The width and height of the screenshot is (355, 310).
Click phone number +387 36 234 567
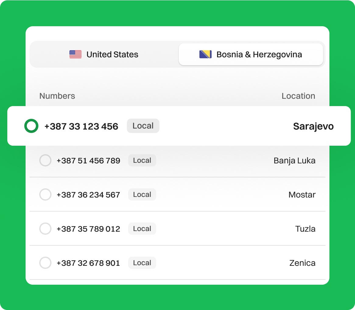[x=88, y=194]
